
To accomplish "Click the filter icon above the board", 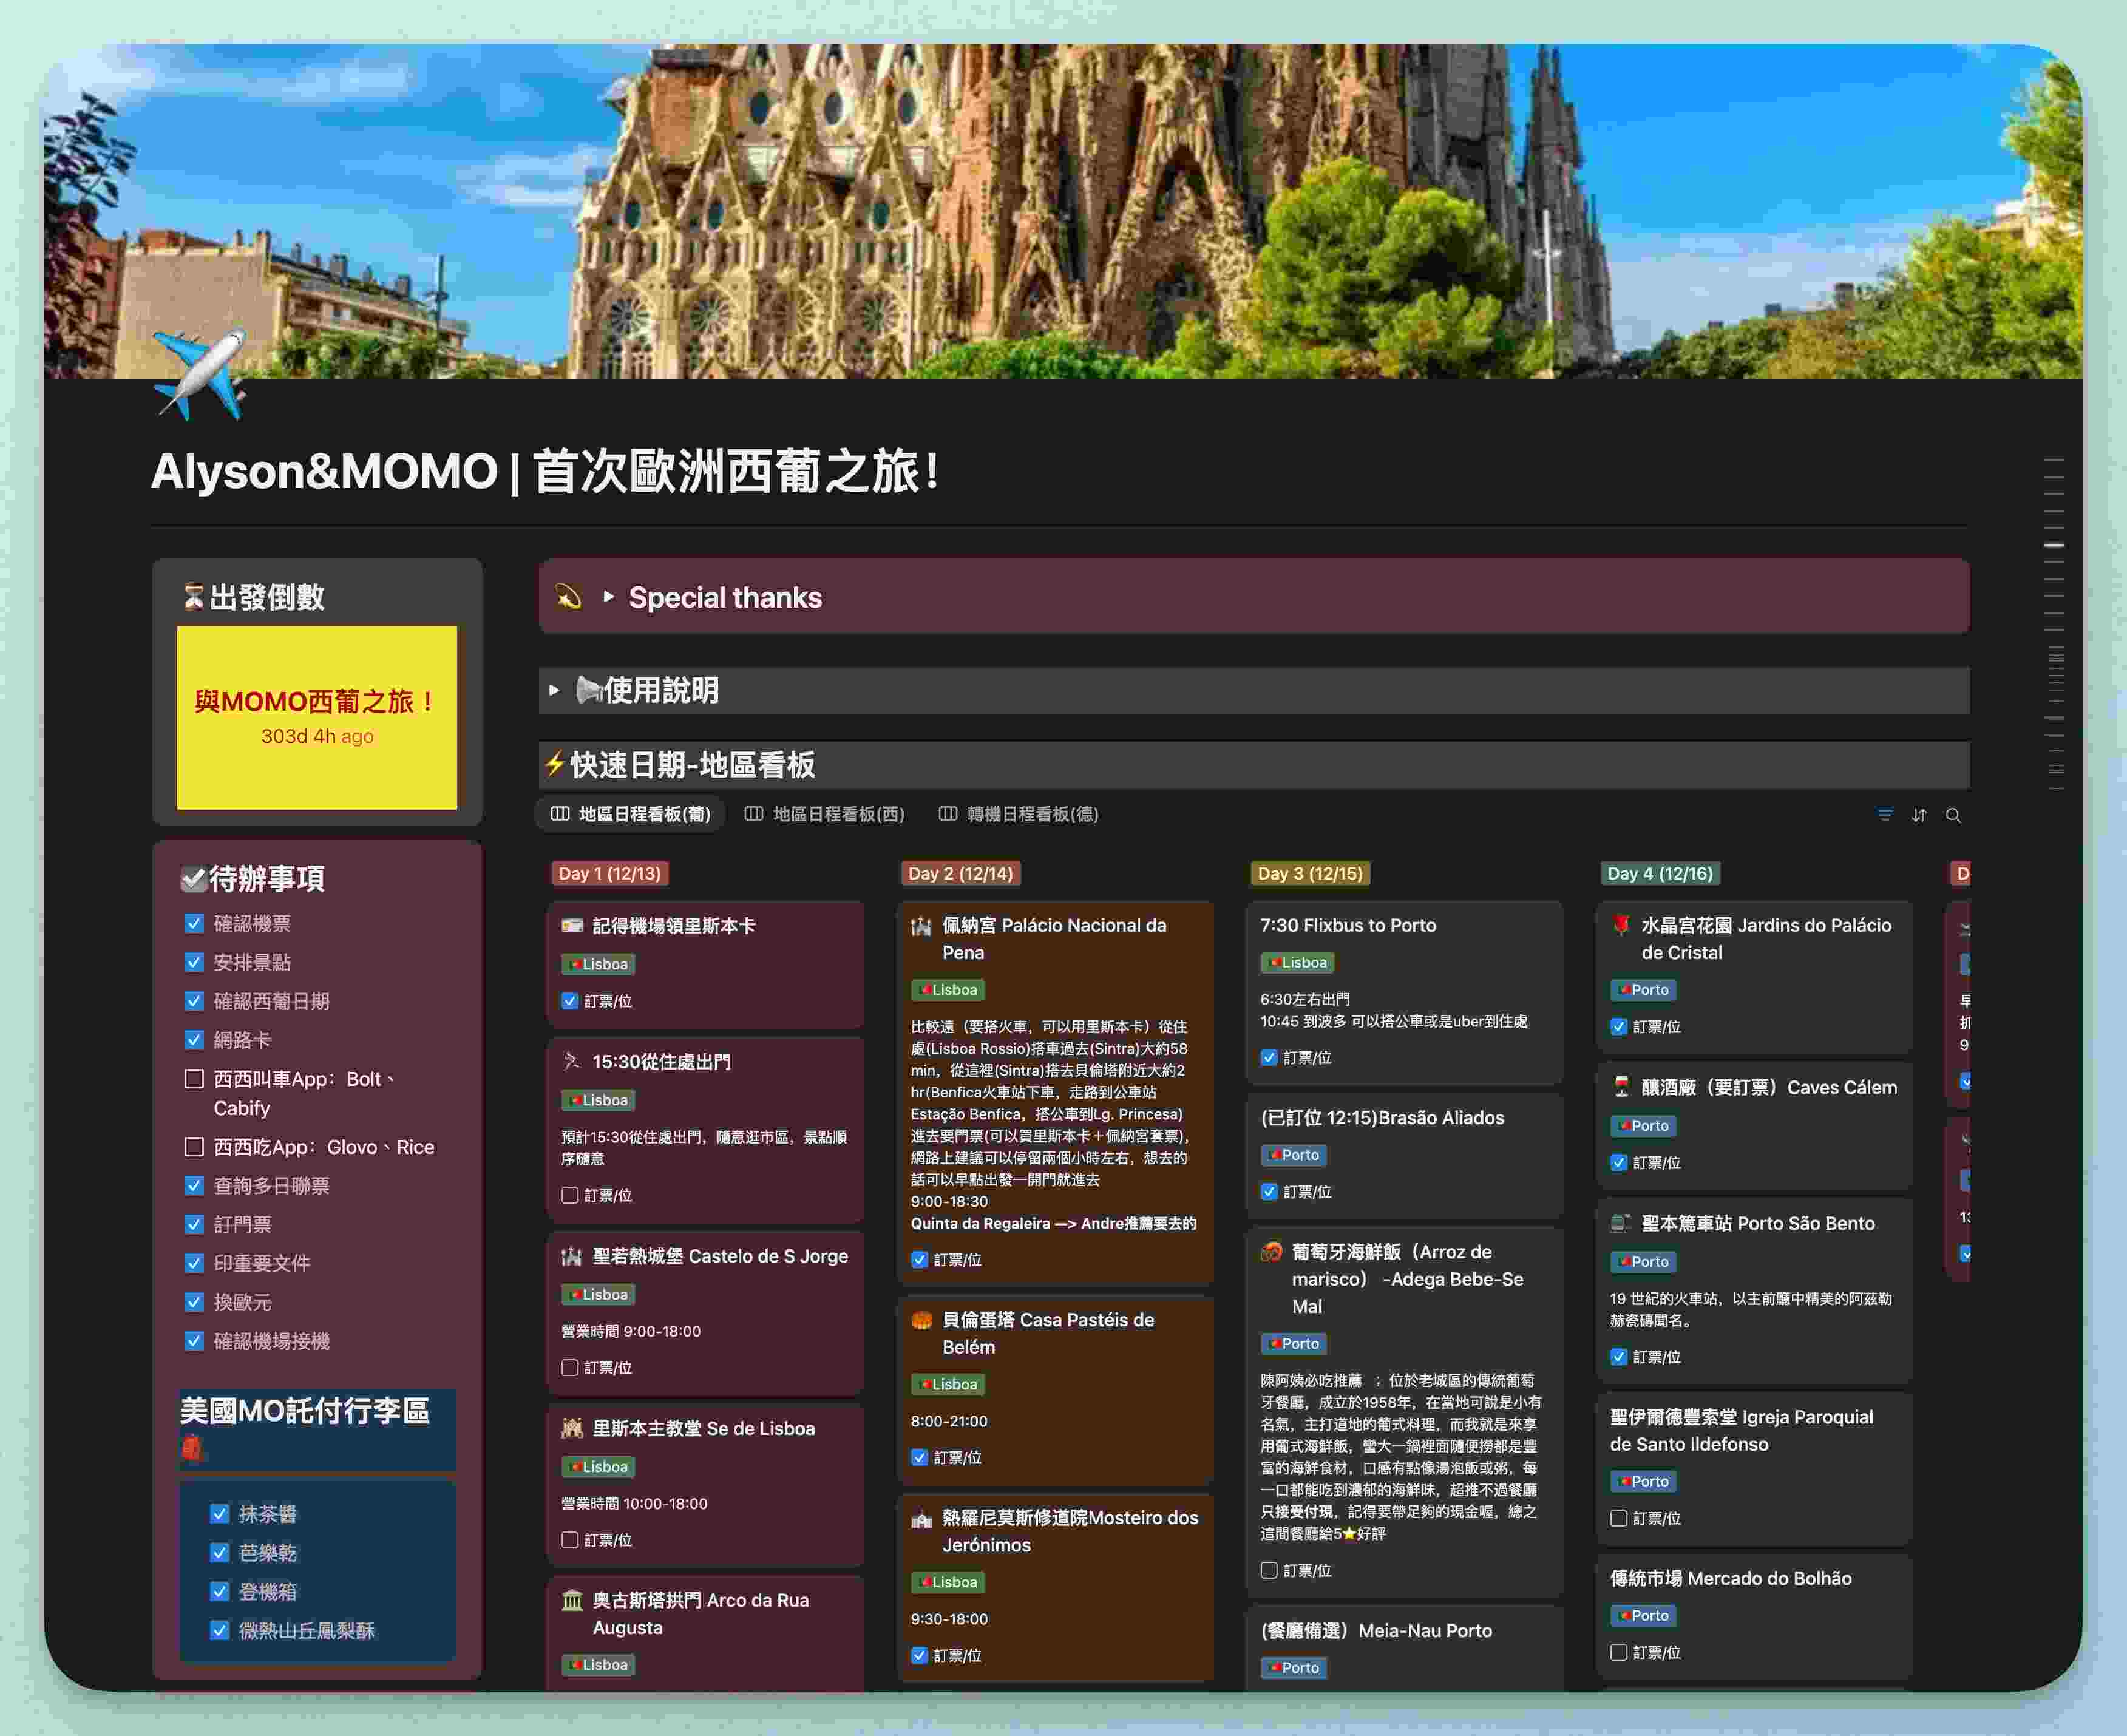I will pos(1885,815).
